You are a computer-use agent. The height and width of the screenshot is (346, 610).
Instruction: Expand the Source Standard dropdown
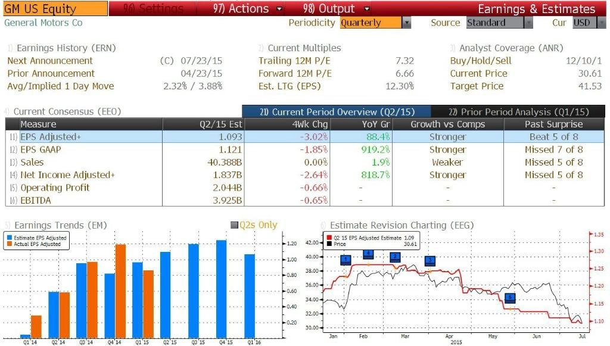[x=528, y=23]
